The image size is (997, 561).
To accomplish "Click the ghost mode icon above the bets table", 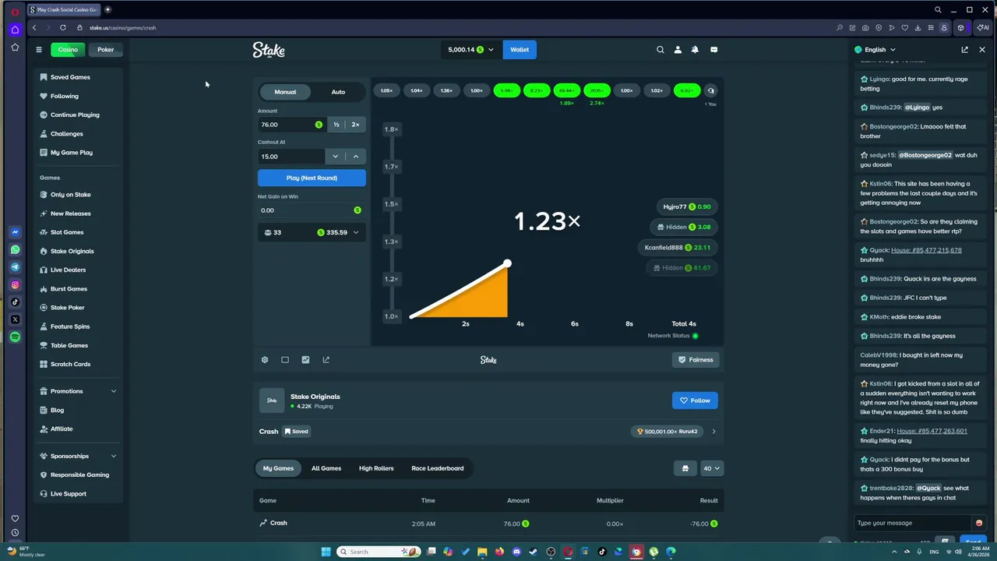I will point(685,468).
